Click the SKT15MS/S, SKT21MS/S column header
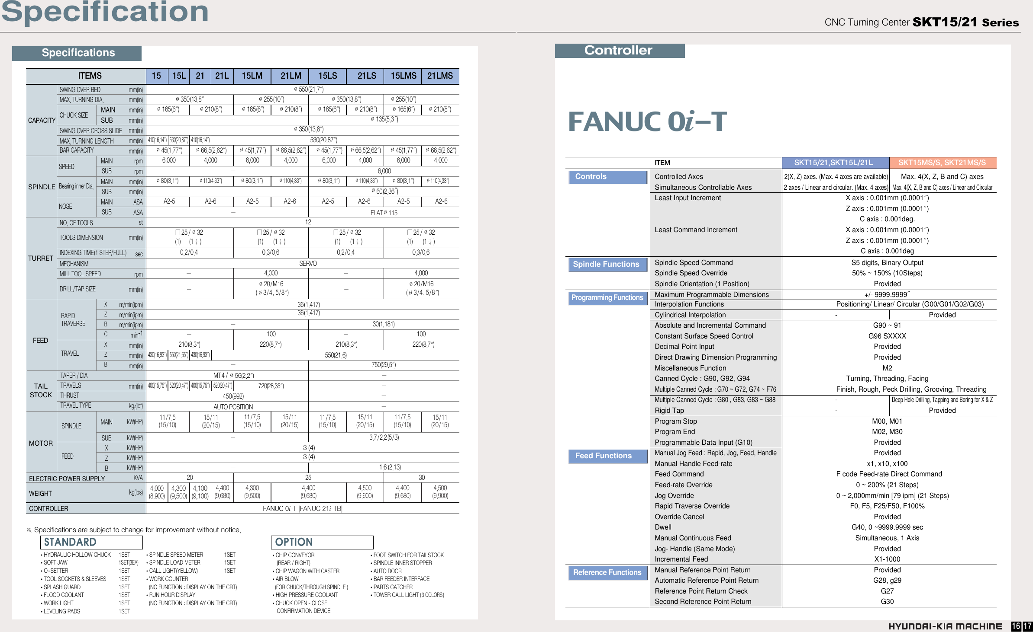Image resolution: width=1033 pixels, height=632 pixels. (x=943, y=163)
